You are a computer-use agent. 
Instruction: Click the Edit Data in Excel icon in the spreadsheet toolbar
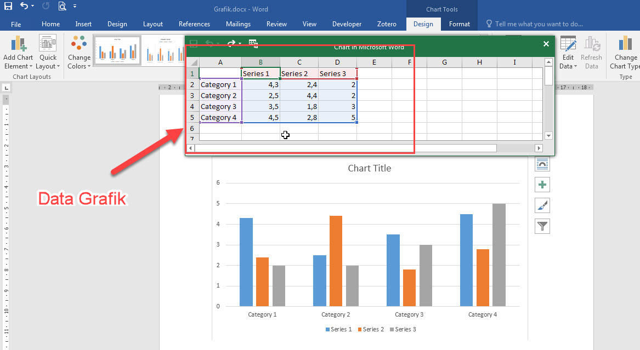253,43
